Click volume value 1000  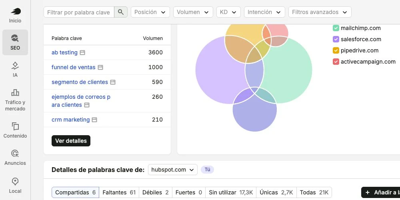(x=156, y=67)
